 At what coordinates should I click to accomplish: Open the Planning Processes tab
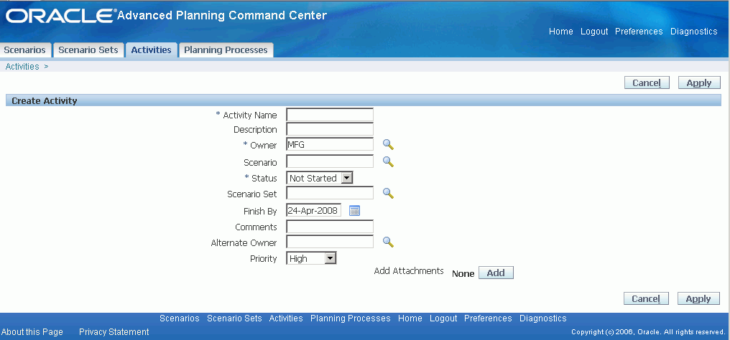(x=226, y=49)
